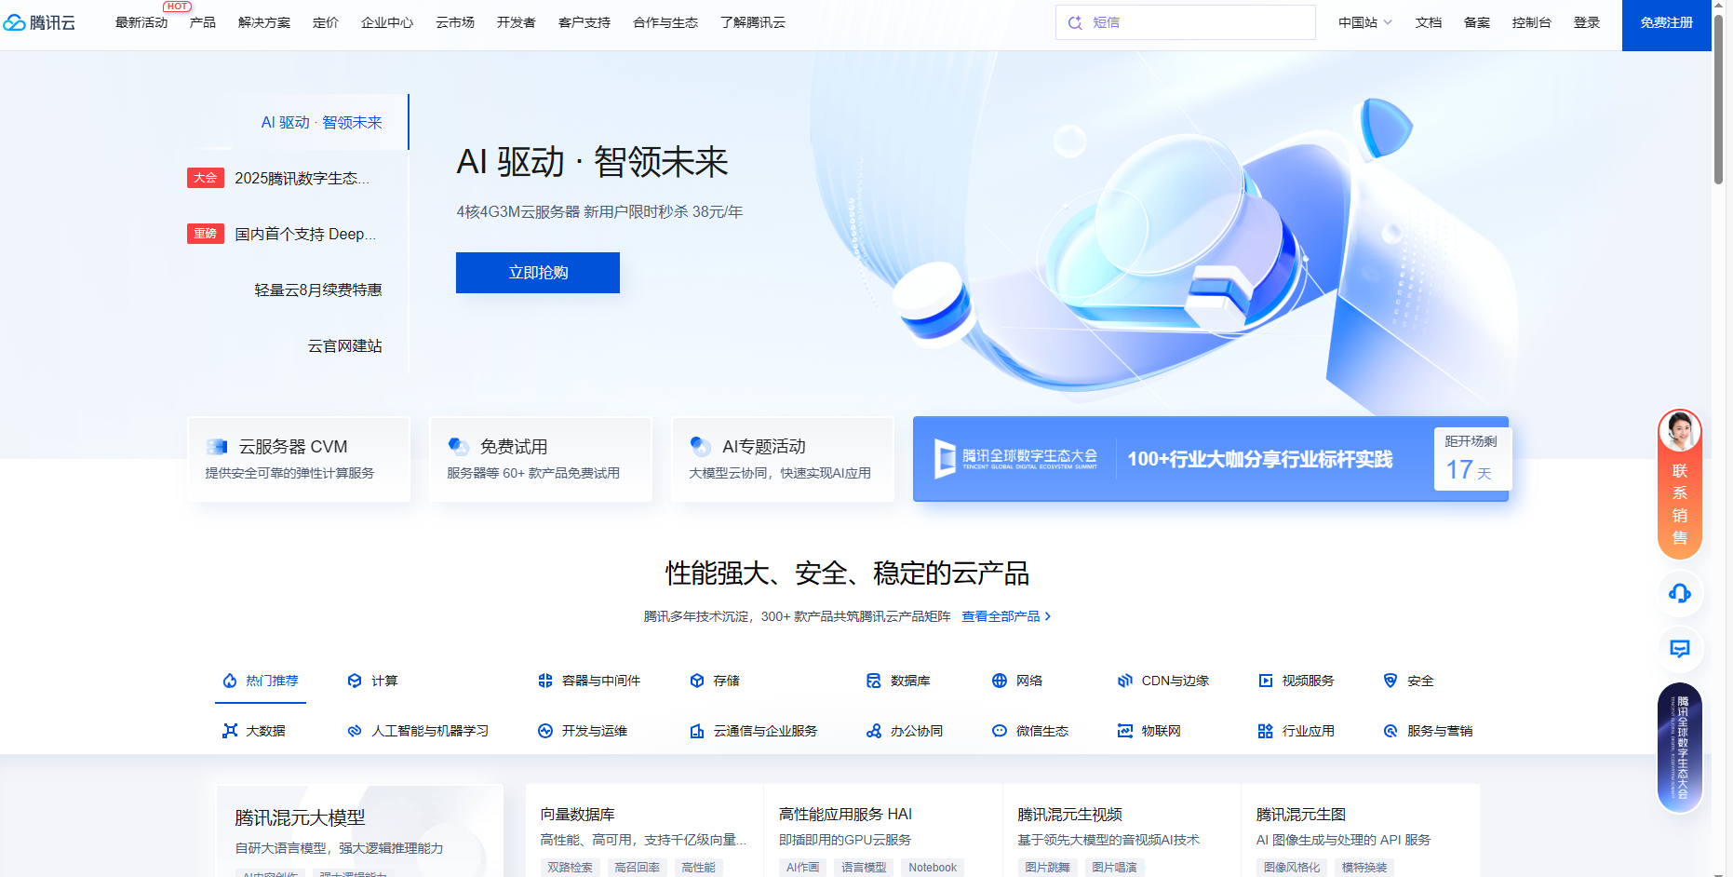Click the search magnifier icon
Viewport: 1733px width, 877px height.
pyautogui.click(x=1075, y=22)
